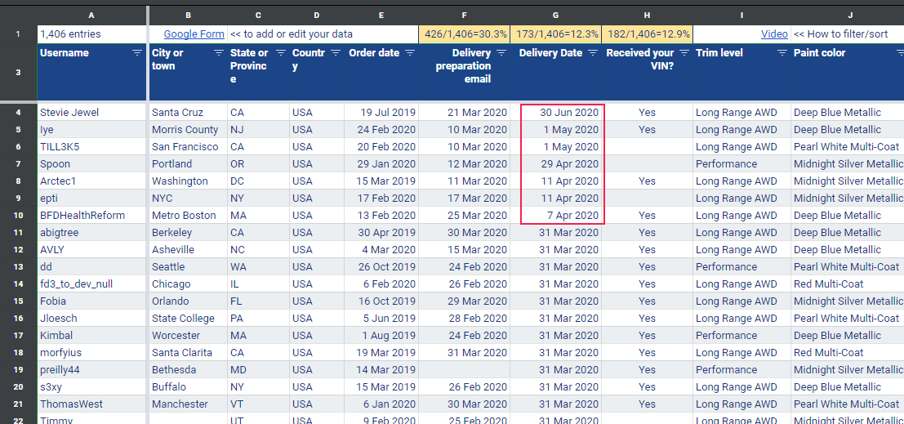Select column G header
This screenshot has width=904, height=424.
click(x=556, y=16)
